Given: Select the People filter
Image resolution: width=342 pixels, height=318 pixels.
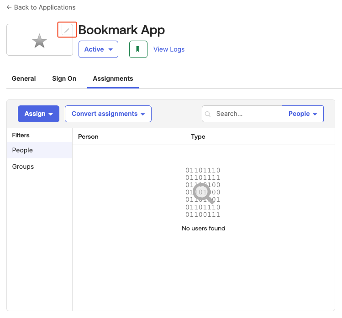Looking at the screenshot, I should pyautogui.click(x=39, y=150).
